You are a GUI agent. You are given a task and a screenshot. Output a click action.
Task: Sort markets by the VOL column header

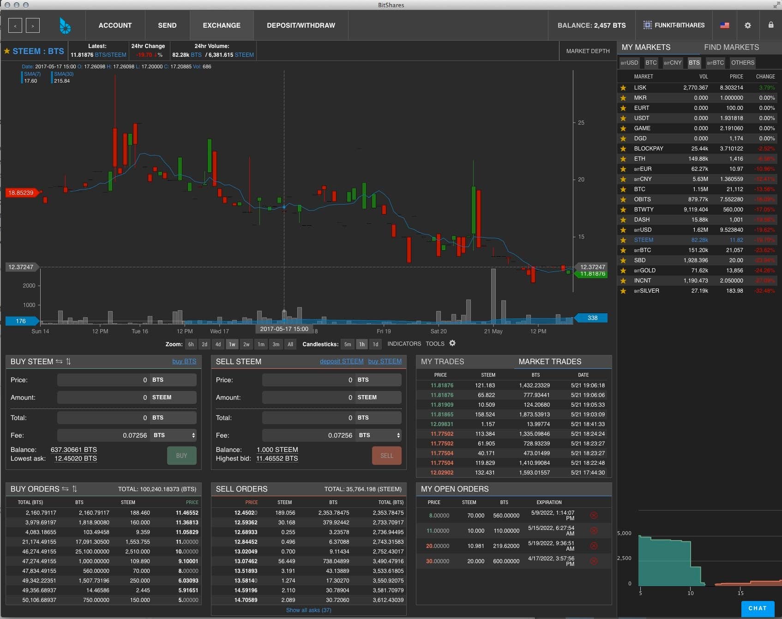tap(704, 77)
